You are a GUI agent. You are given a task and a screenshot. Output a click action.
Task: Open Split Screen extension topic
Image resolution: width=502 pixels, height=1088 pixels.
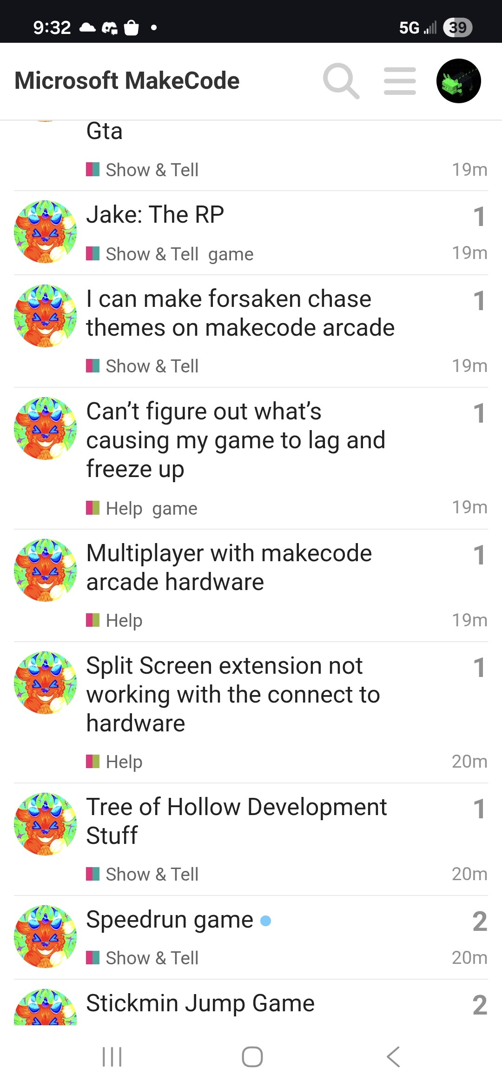pos(233,694)
